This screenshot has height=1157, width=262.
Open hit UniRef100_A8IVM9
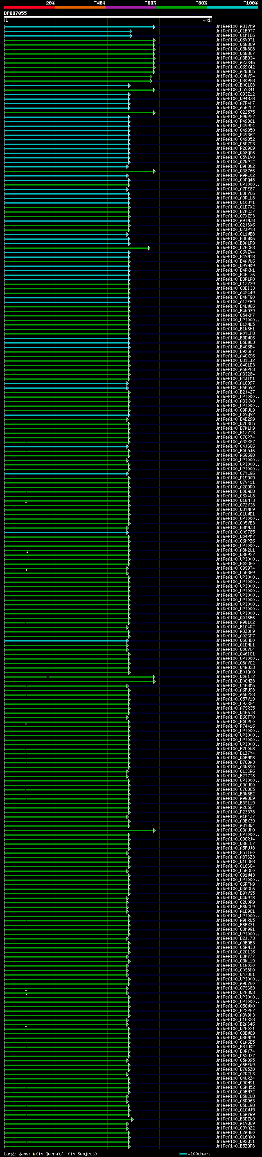(x=235, y=27)
